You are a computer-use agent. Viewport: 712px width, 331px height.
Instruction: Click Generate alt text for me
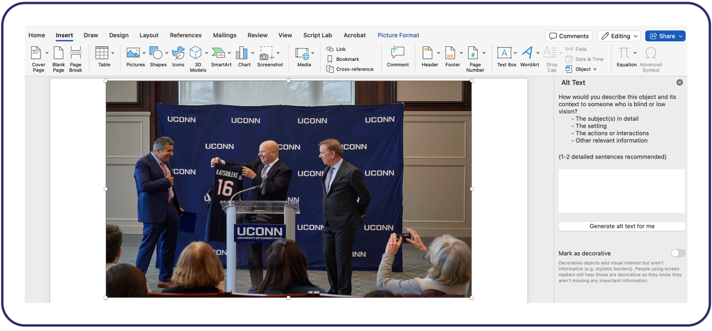pos(621,226)
